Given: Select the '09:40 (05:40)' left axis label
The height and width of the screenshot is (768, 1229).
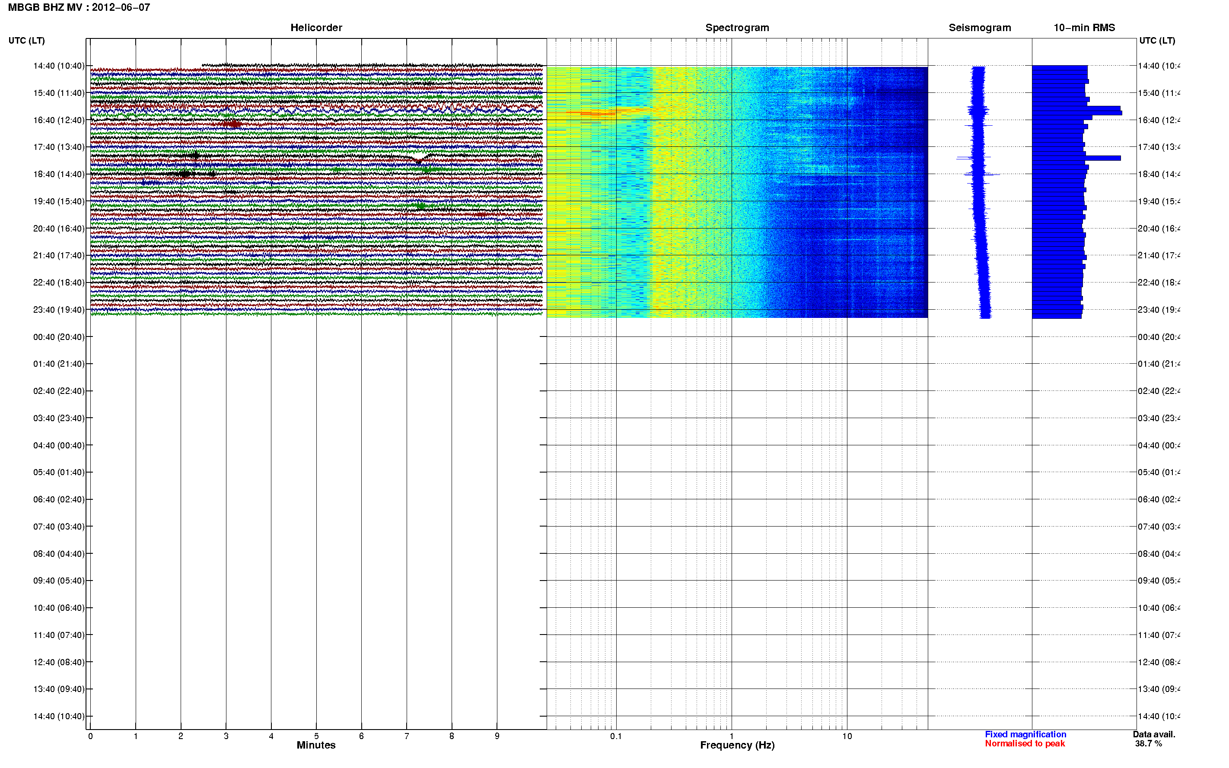Looking at the screenshot, I should 59,581.
